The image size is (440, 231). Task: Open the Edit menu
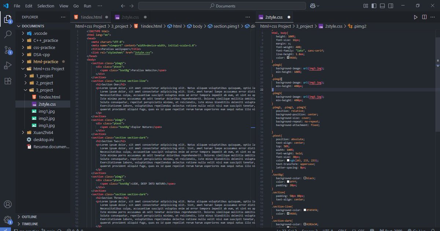[29, 6]
